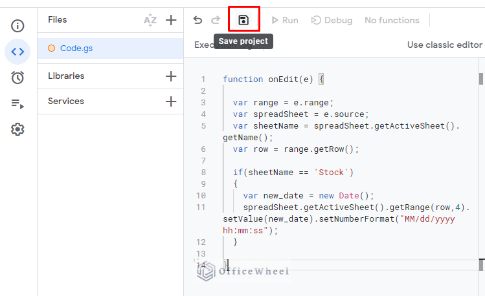Save project with floppy disk icon
The image size is (485, 296).
[243, 21]
